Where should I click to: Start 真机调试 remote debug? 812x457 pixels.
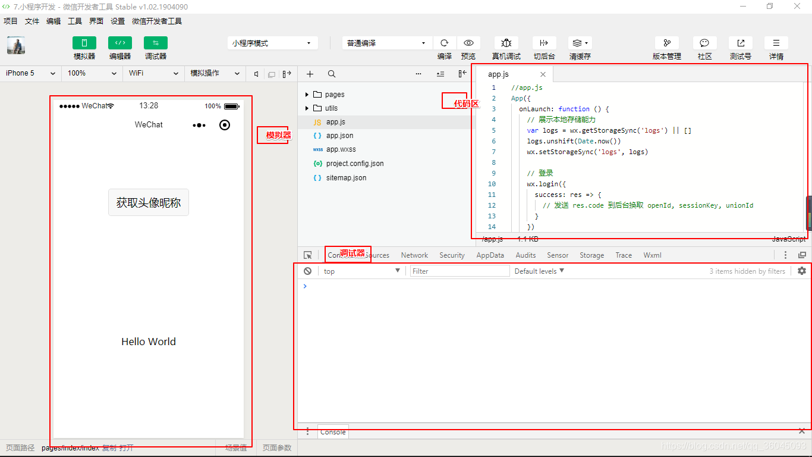(x=506, y=43)
